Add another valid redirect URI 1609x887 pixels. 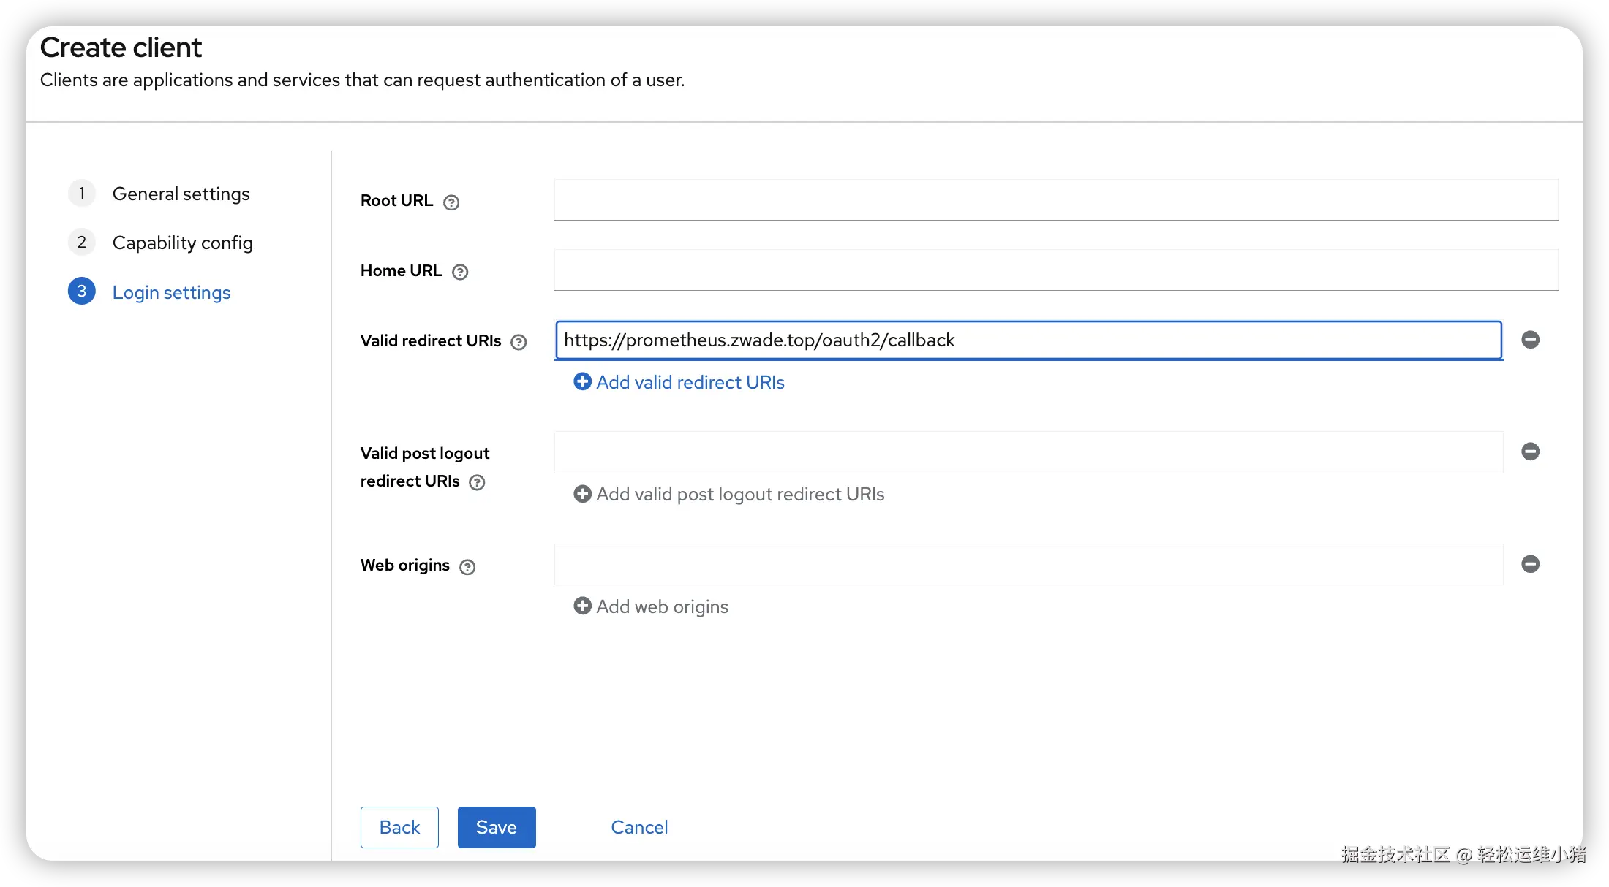click(x=679, y=382)
